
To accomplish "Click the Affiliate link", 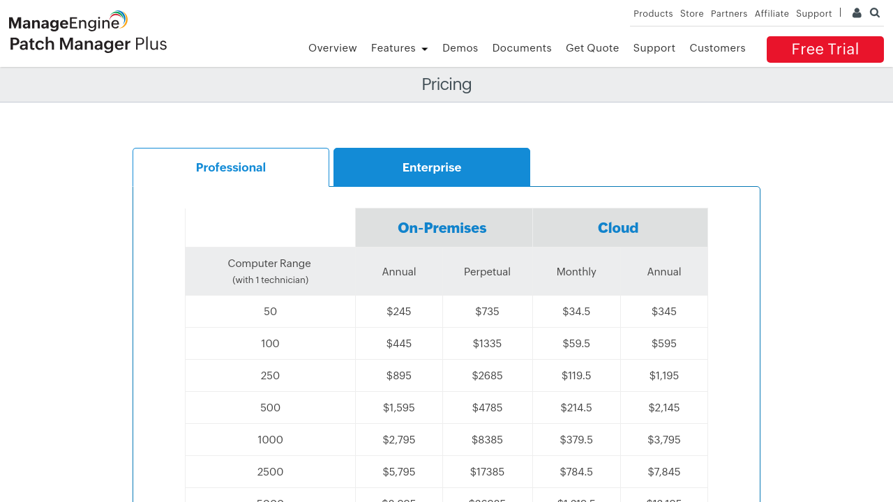I will [772, 13].
